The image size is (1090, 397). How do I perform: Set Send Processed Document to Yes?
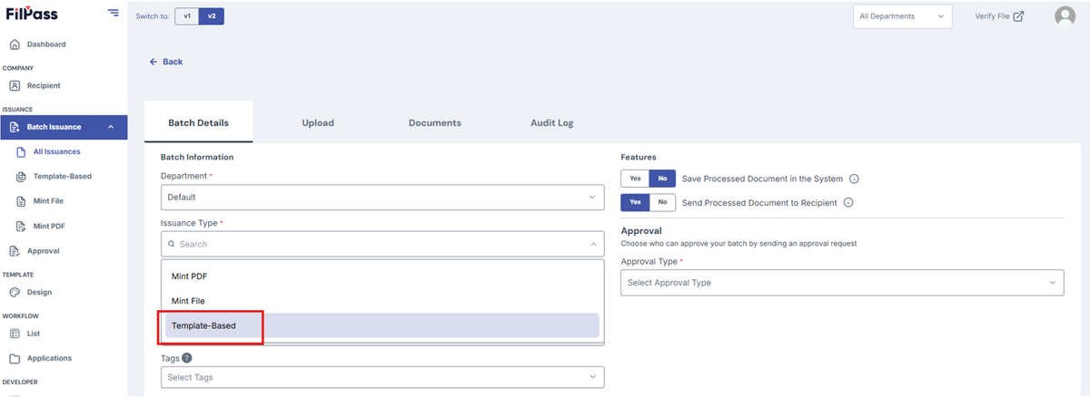pyautogui.click(x=635, y=202)
